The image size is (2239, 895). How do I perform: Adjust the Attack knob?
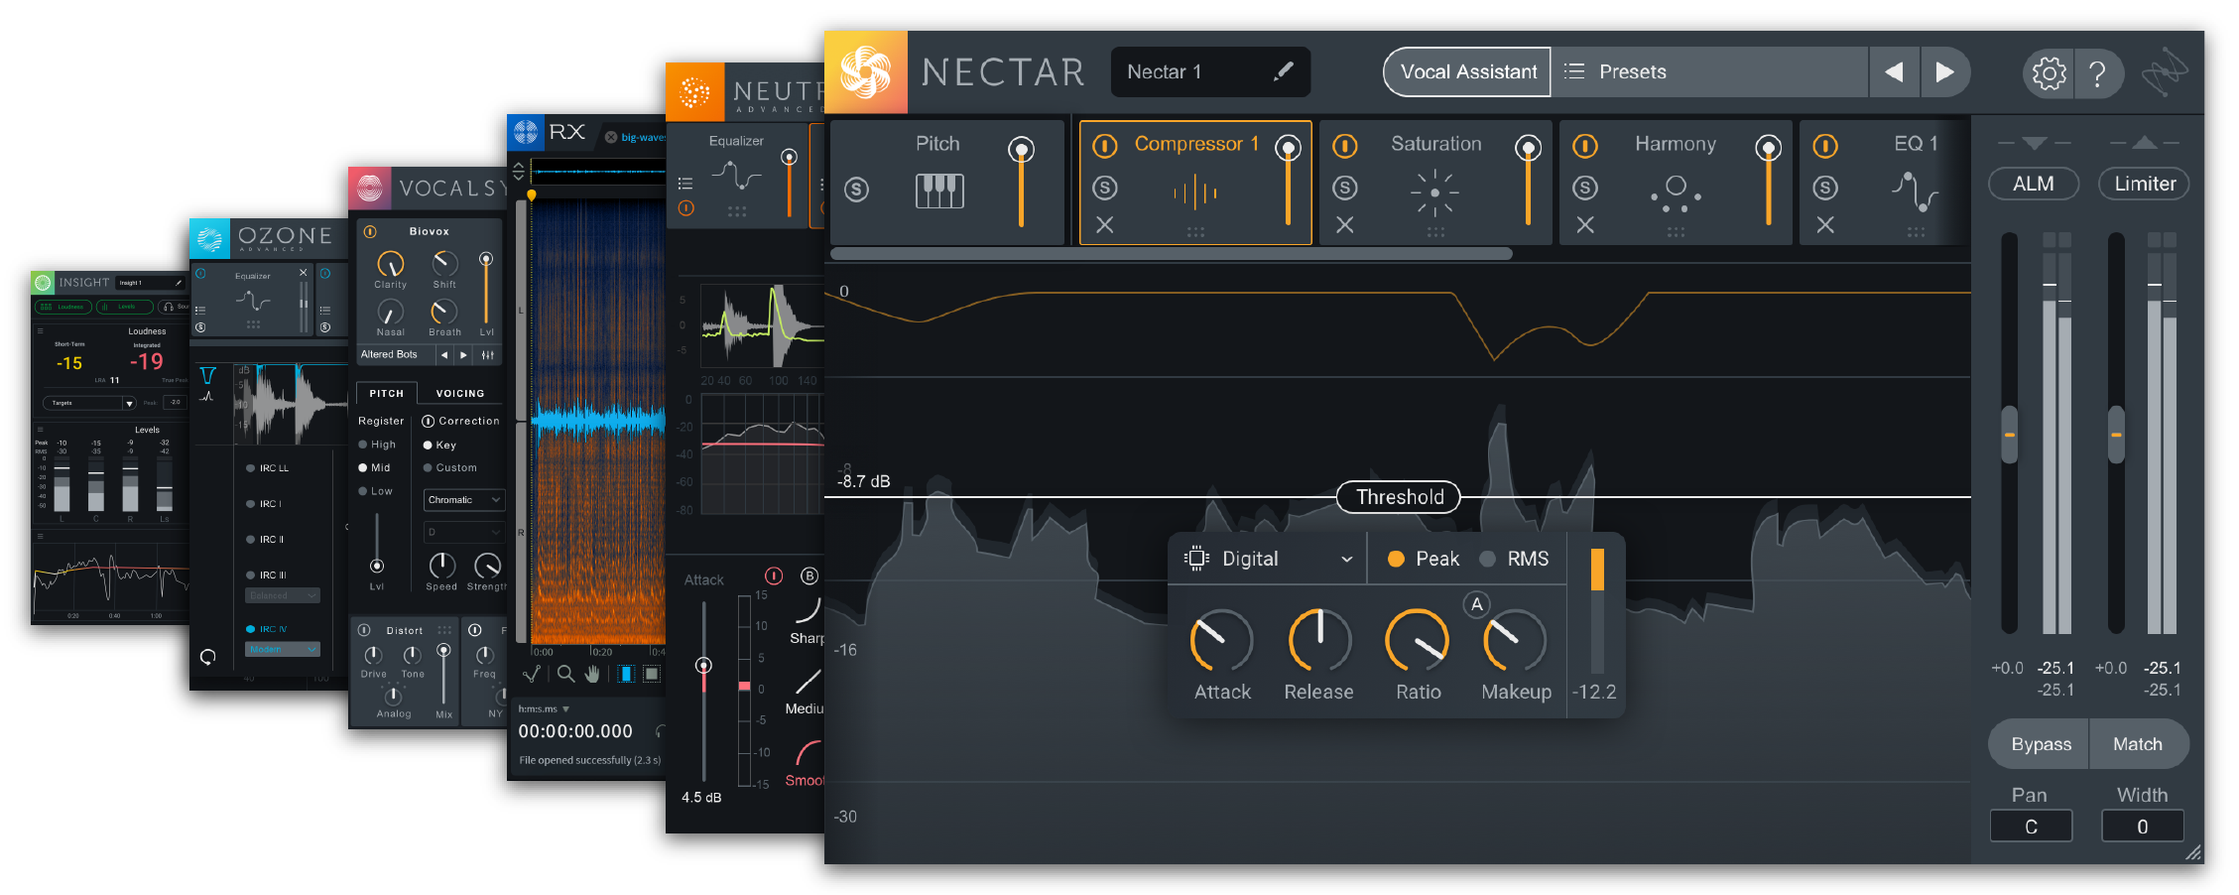1222,641
